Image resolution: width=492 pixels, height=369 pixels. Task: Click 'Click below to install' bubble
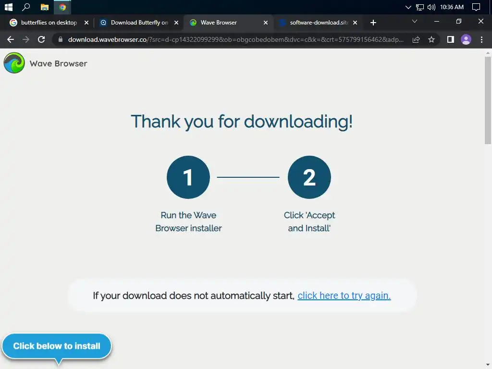point(57,346)
